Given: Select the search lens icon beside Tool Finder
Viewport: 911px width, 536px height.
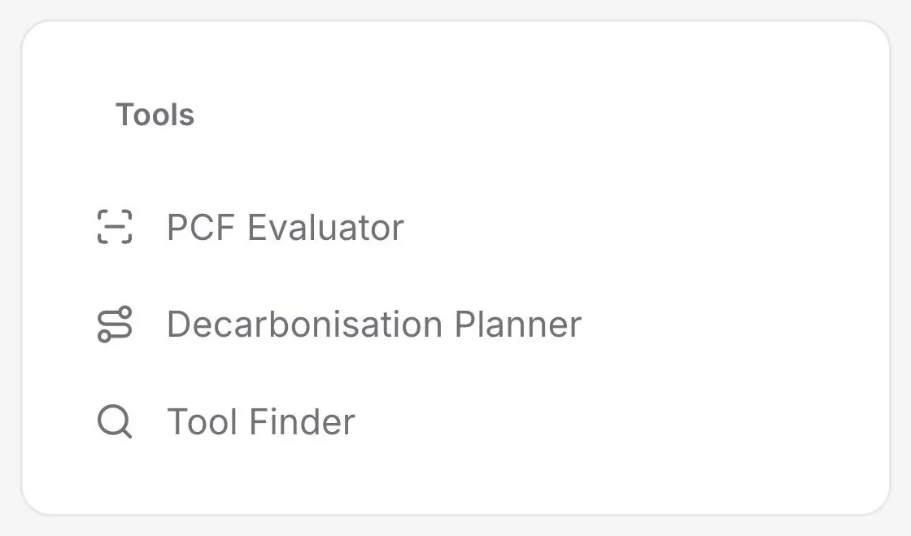Looking at the screenshot, I should coord(115,421).
